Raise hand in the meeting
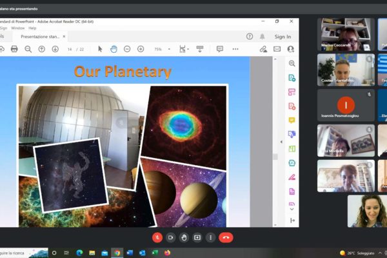 click(x=184, y=237)
